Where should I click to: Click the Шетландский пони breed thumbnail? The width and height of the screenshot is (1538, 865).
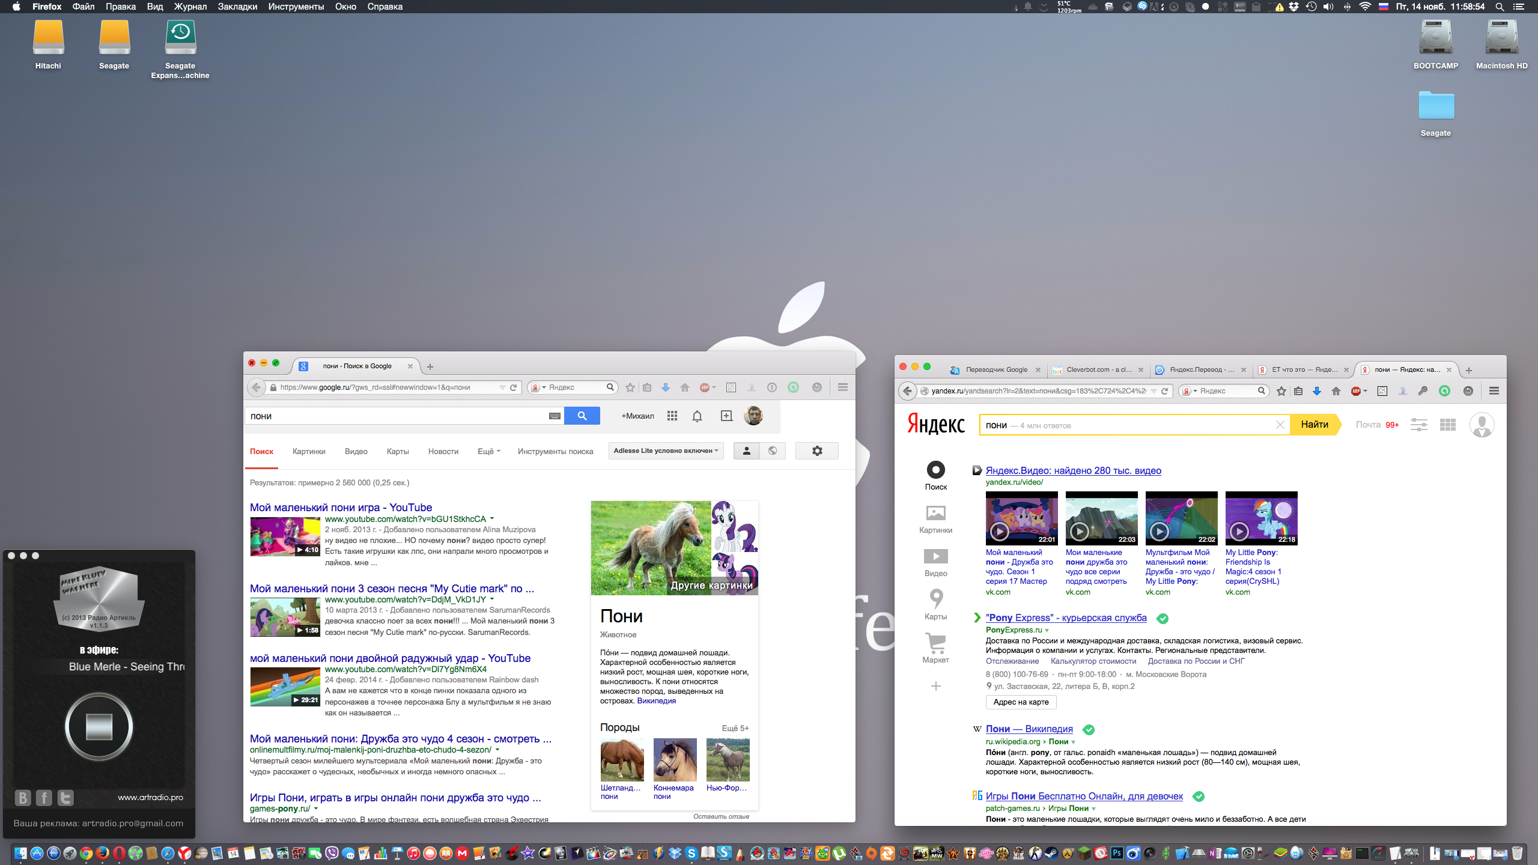coord(622,760)
